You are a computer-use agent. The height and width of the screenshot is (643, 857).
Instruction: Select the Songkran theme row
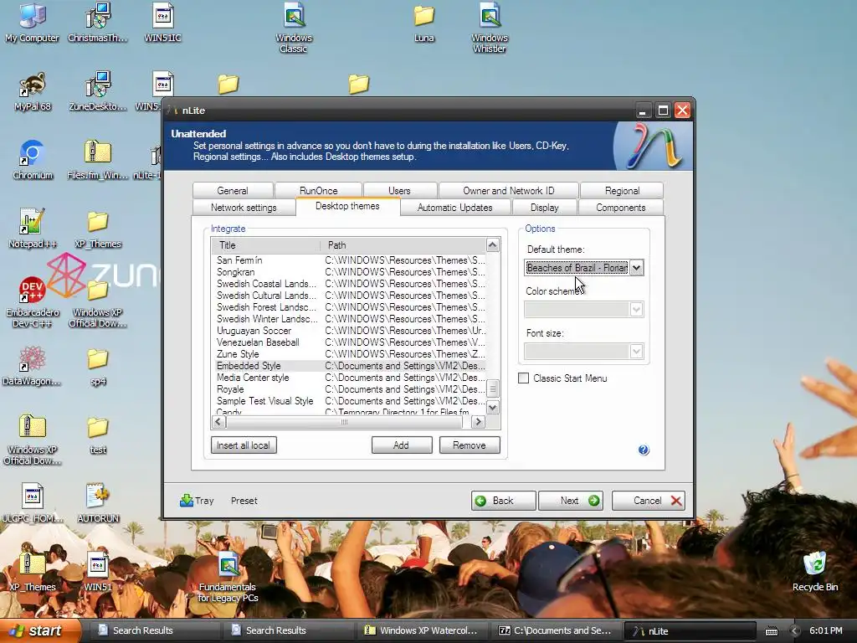(x=349, y=272)
